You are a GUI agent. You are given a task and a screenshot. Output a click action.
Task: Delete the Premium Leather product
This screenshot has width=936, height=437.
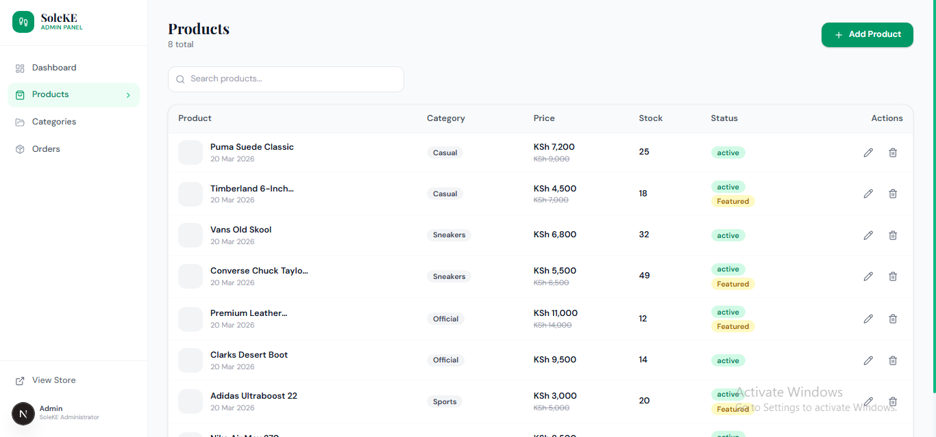[893, 319]
